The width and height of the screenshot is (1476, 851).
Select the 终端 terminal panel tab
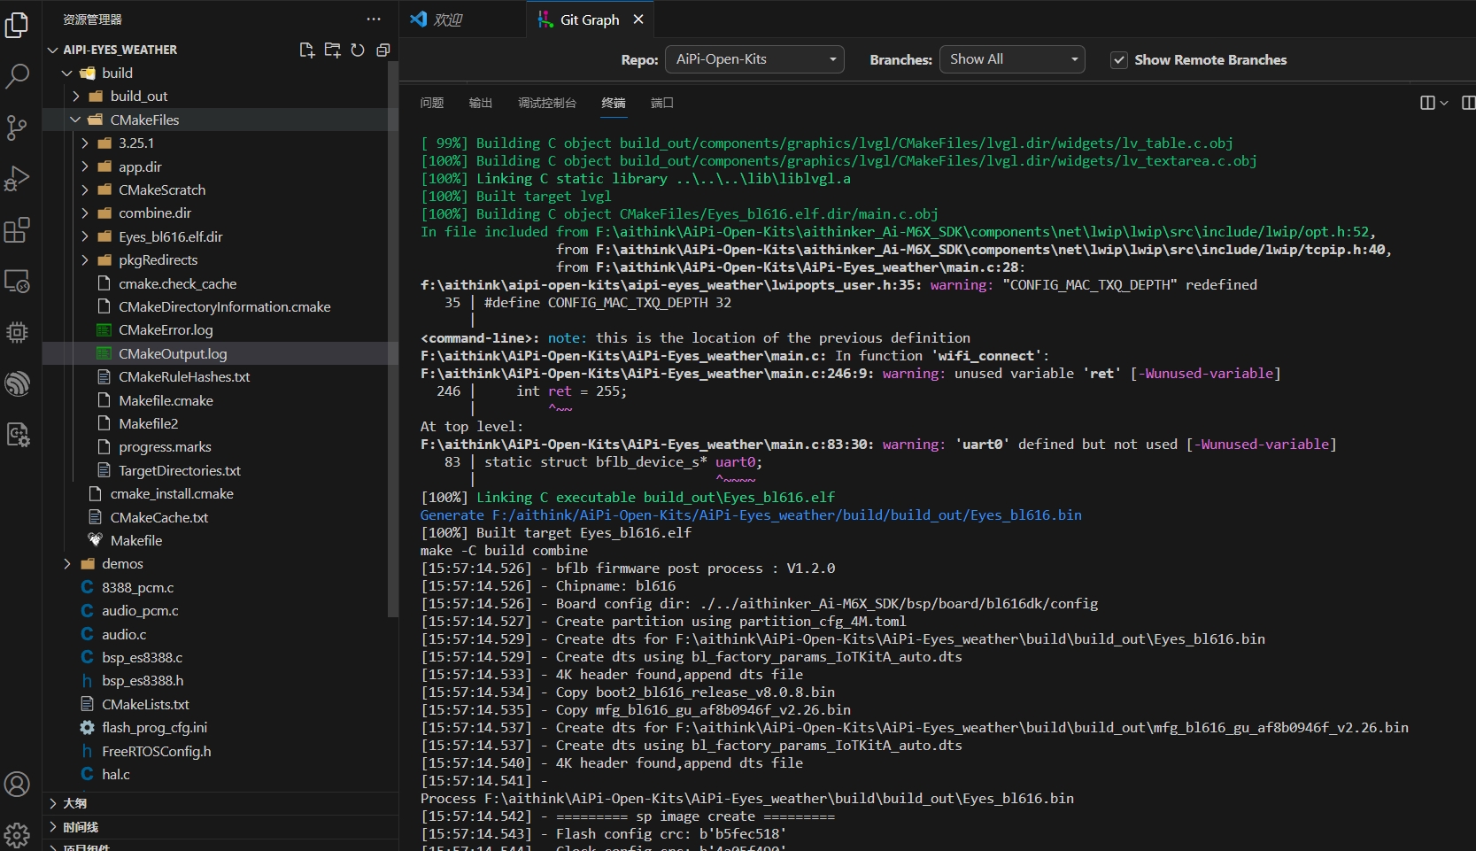click(x=614, y=103)
